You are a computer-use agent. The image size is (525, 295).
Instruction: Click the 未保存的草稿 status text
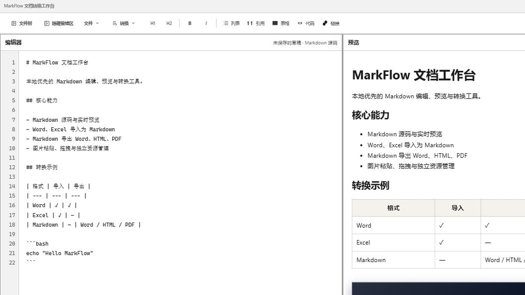pos(287,43)
